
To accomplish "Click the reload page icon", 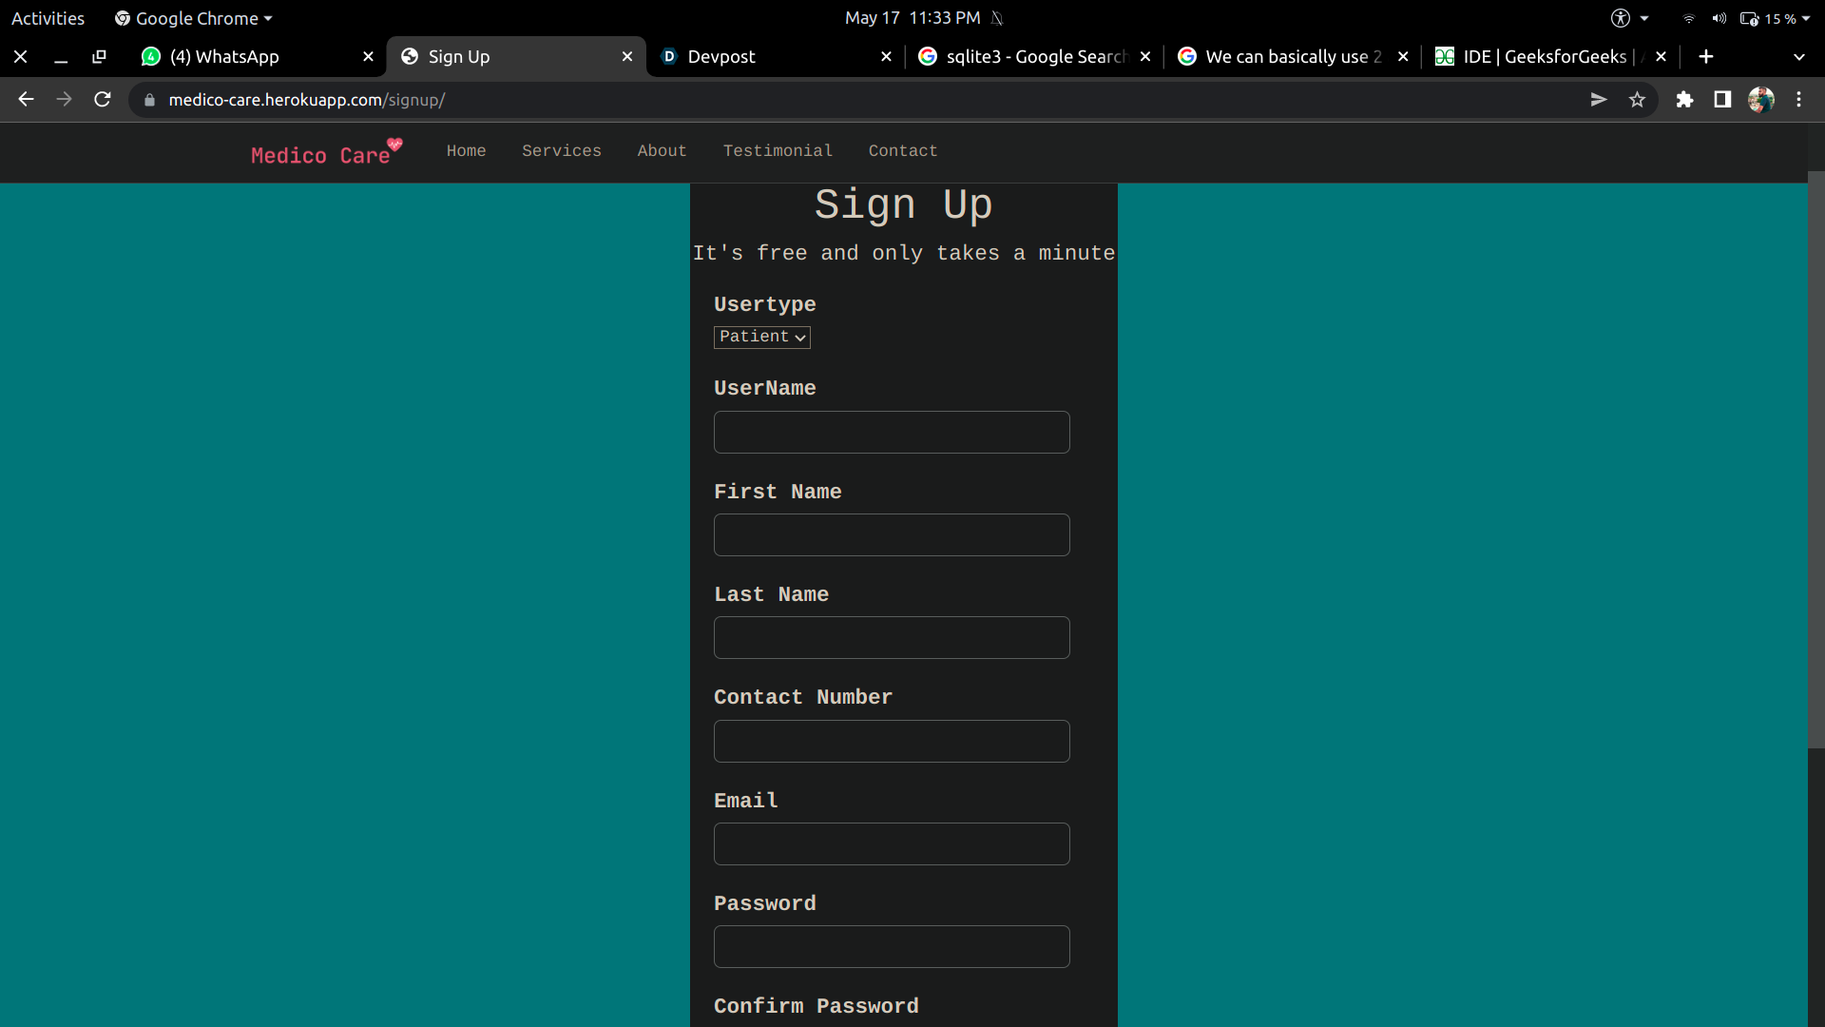I will coord(103,100).
